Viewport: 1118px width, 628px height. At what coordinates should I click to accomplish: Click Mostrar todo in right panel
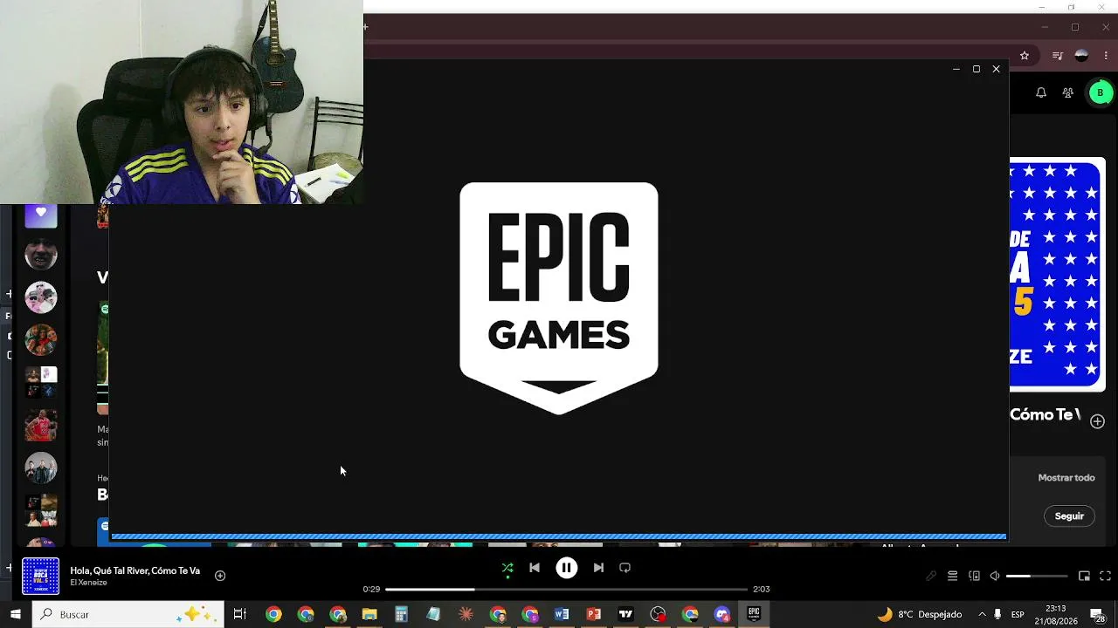(1066, 478)
